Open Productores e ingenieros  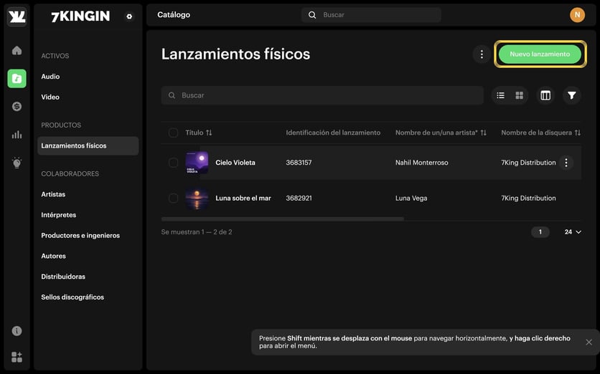tap(80, 236)
